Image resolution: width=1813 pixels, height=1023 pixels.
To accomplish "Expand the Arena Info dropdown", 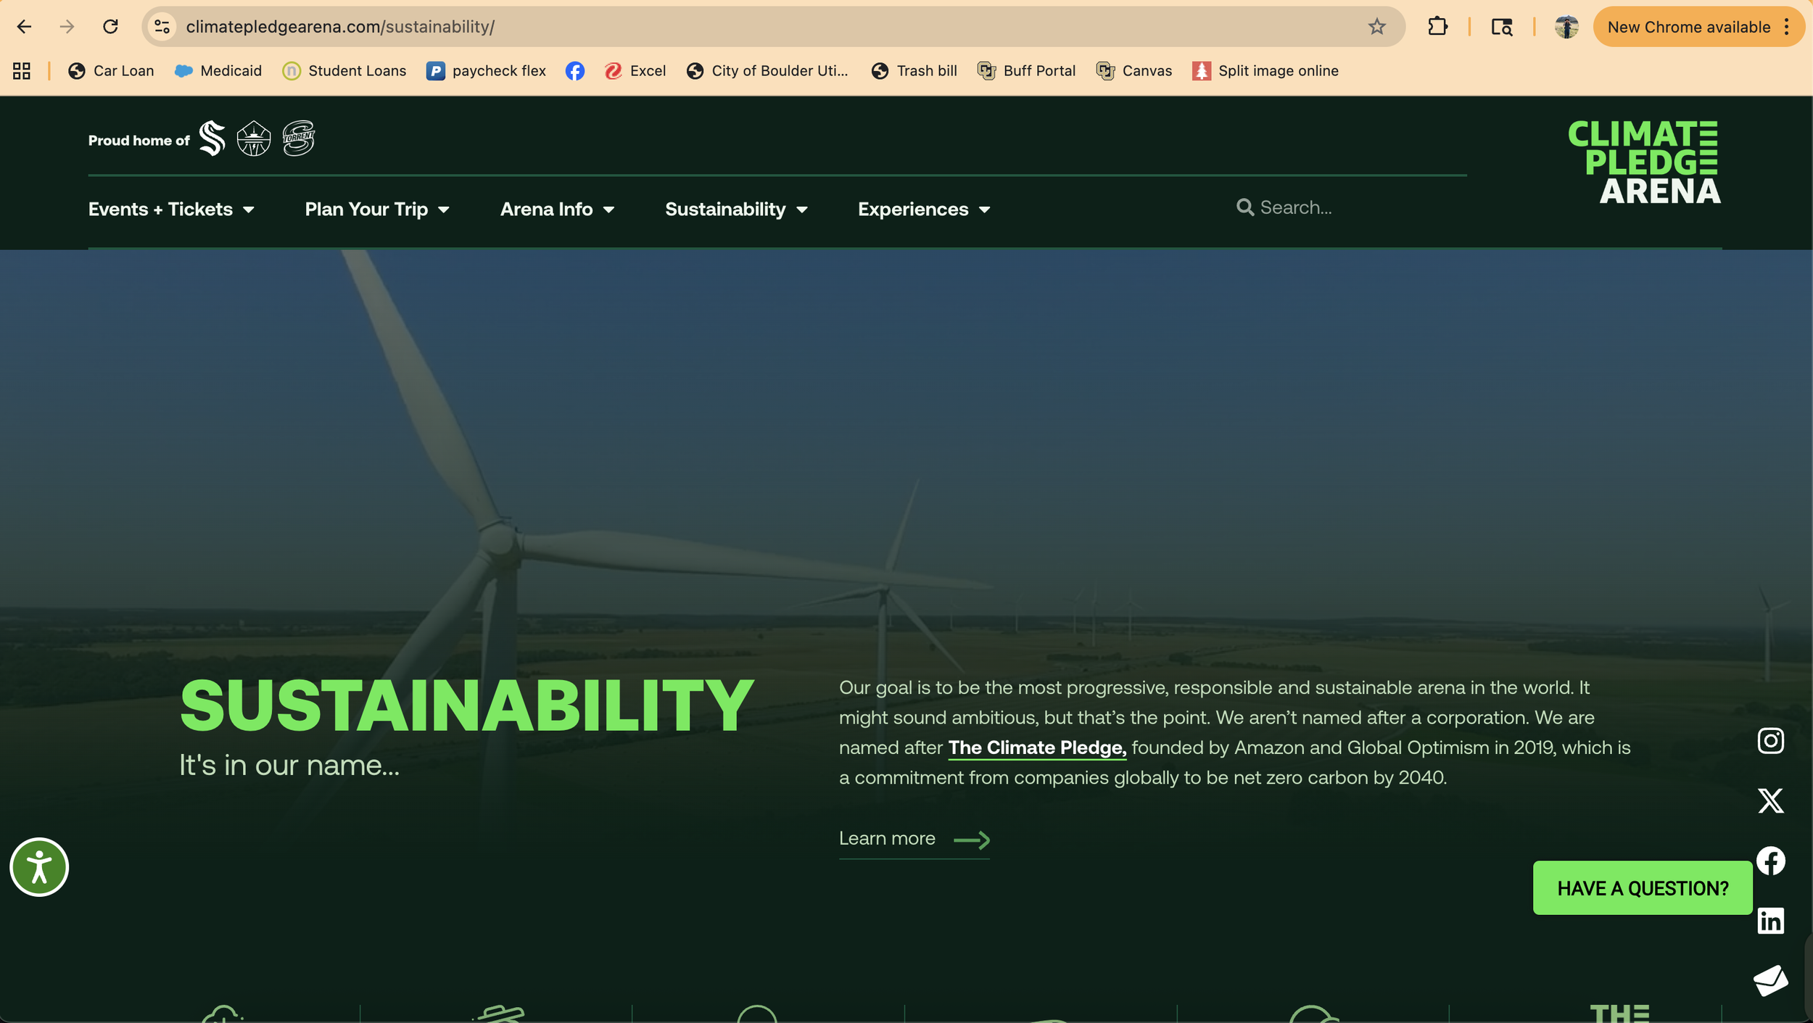I will pyautogui.click(x=557, y=210).
